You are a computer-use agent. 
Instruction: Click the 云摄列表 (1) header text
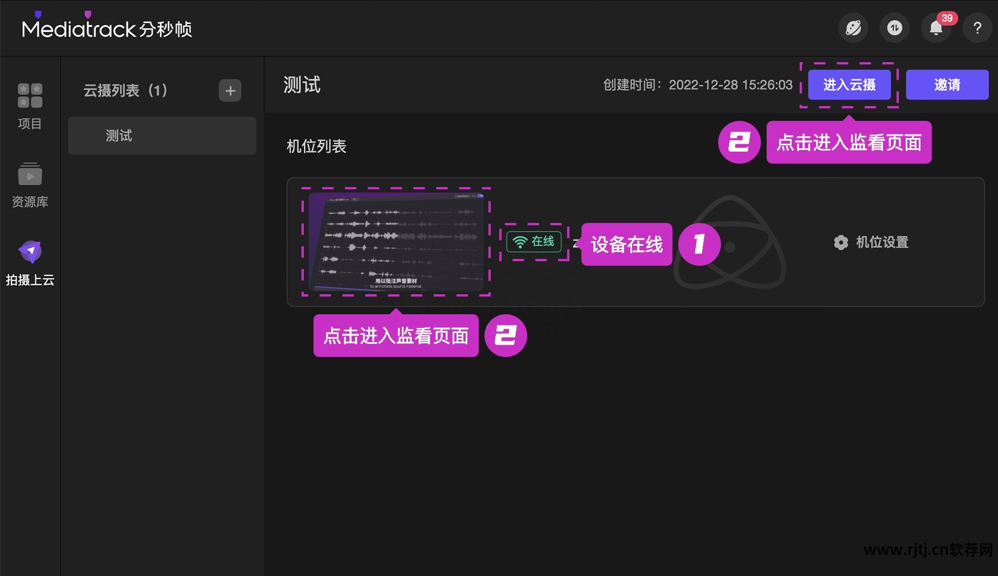point(125,91)
